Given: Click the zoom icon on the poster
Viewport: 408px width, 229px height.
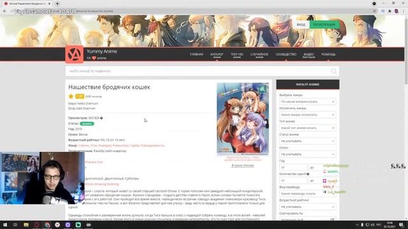Looking at the screenshot, I should point(262,89).
